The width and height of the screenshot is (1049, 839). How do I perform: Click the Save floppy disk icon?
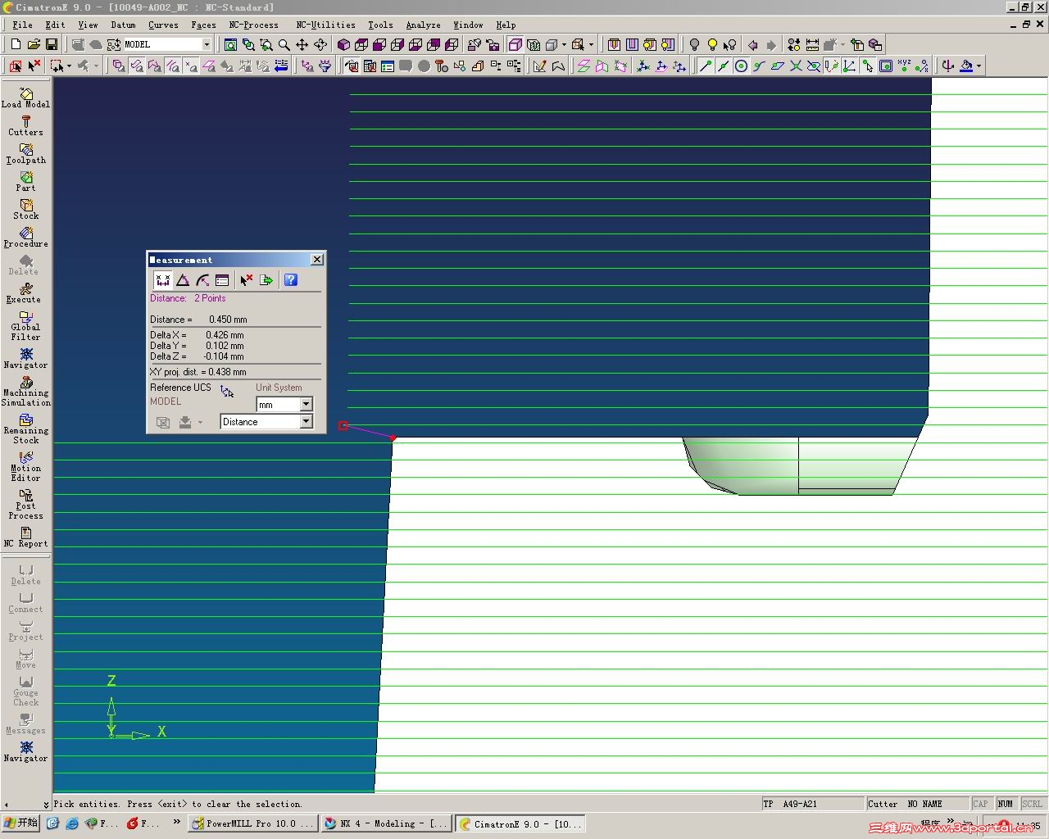52,44
